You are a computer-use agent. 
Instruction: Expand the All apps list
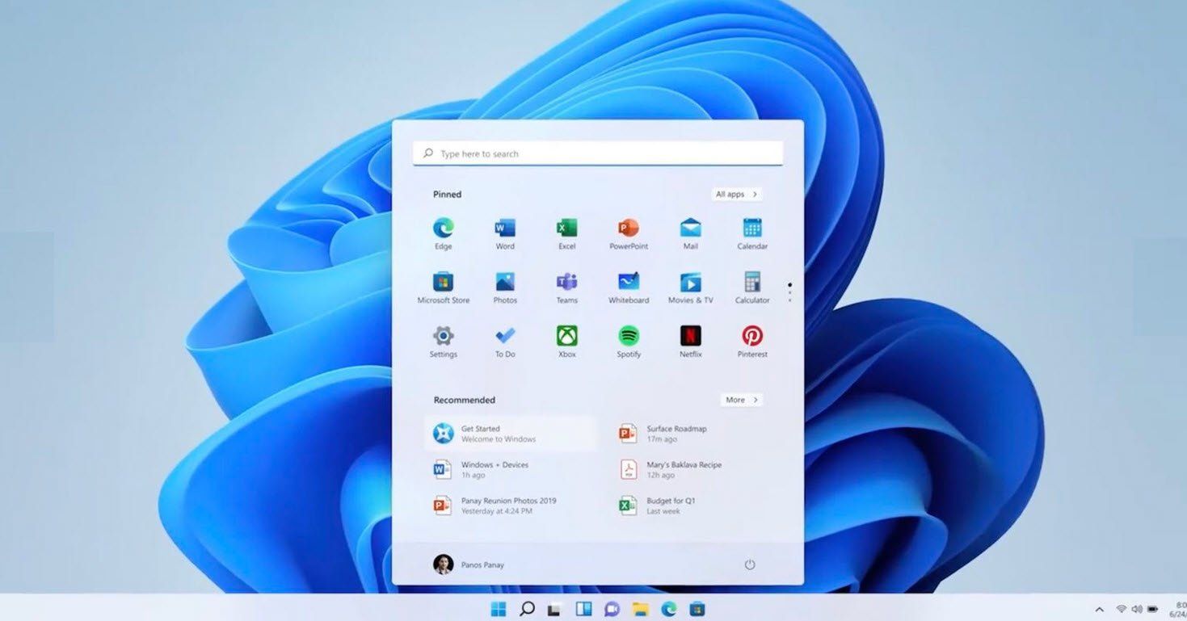click(737, 195)
